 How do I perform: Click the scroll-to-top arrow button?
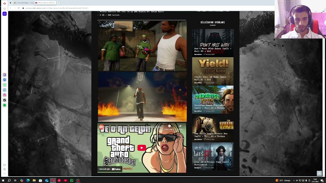(319, 173)
